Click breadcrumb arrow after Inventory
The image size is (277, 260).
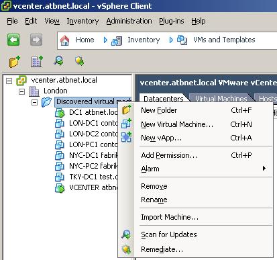pos(171,40)
